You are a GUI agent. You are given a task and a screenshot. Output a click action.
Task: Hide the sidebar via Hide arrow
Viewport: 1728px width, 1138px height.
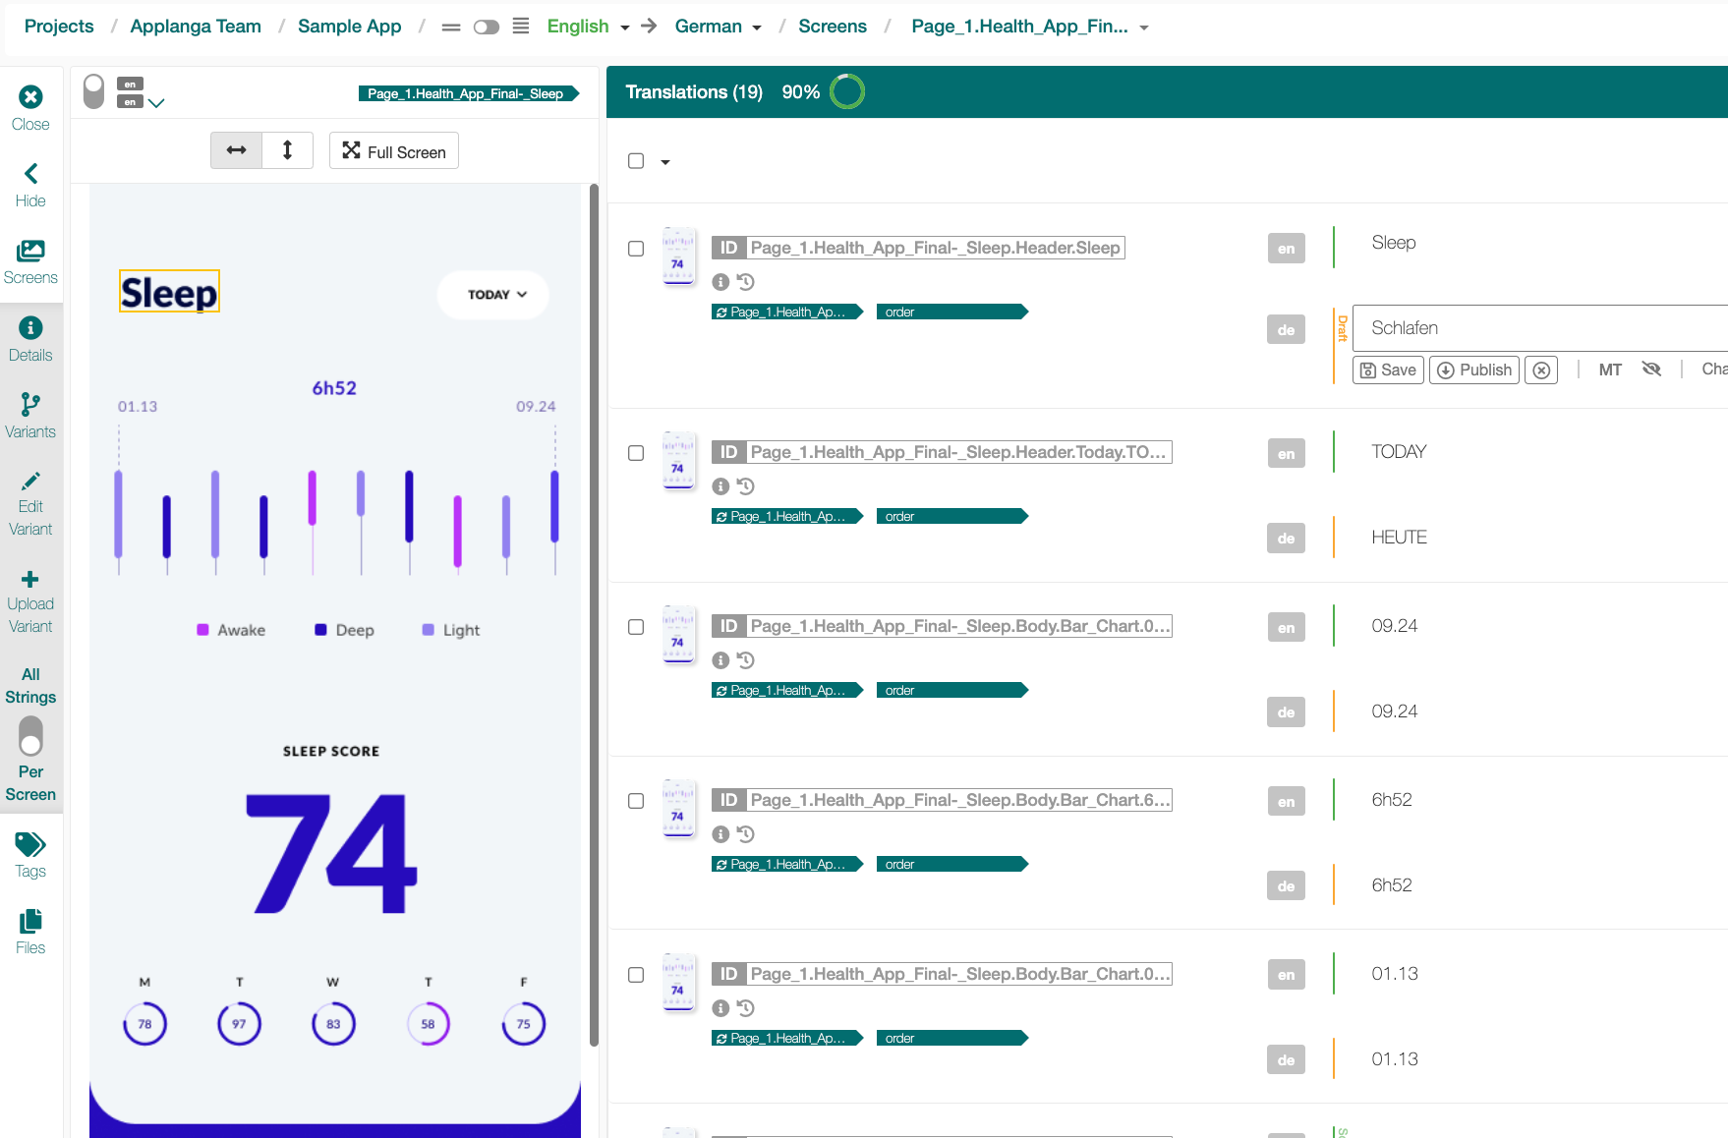pos(30,174)
